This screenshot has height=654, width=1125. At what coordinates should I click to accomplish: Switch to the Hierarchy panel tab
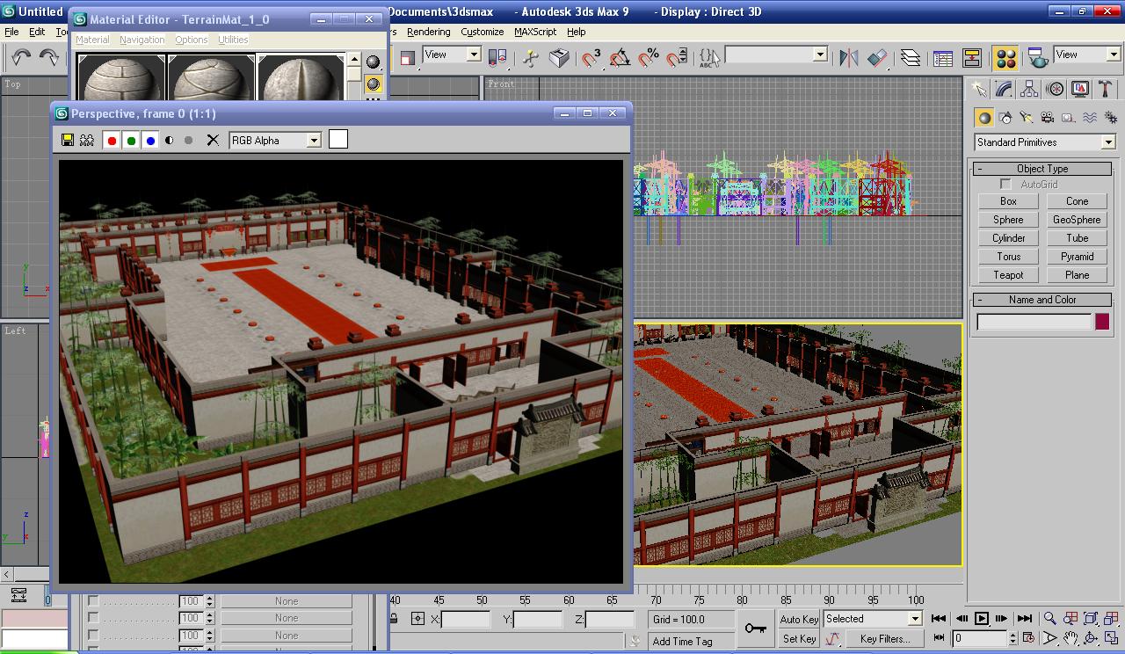pos(1029,90)
